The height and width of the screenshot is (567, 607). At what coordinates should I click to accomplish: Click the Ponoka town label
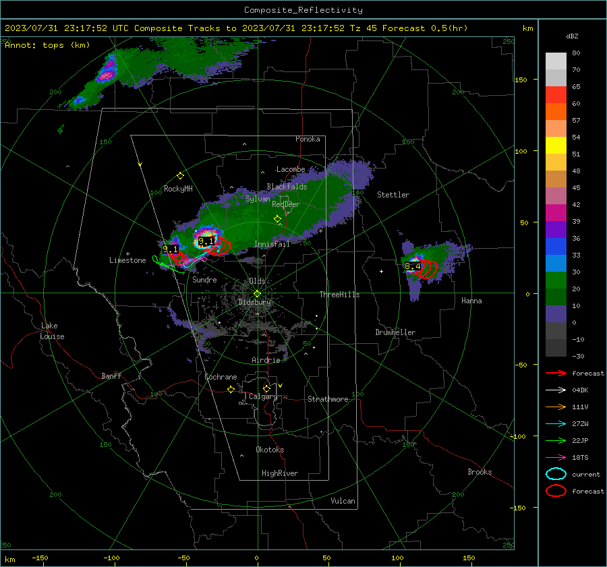[308, 139]
